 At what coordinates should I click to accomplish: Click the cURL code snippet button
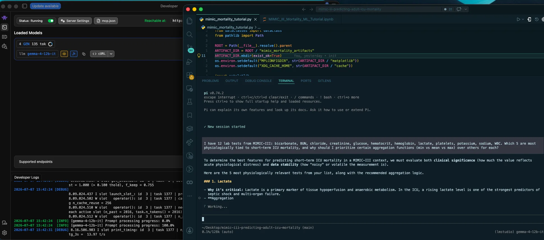99,54
